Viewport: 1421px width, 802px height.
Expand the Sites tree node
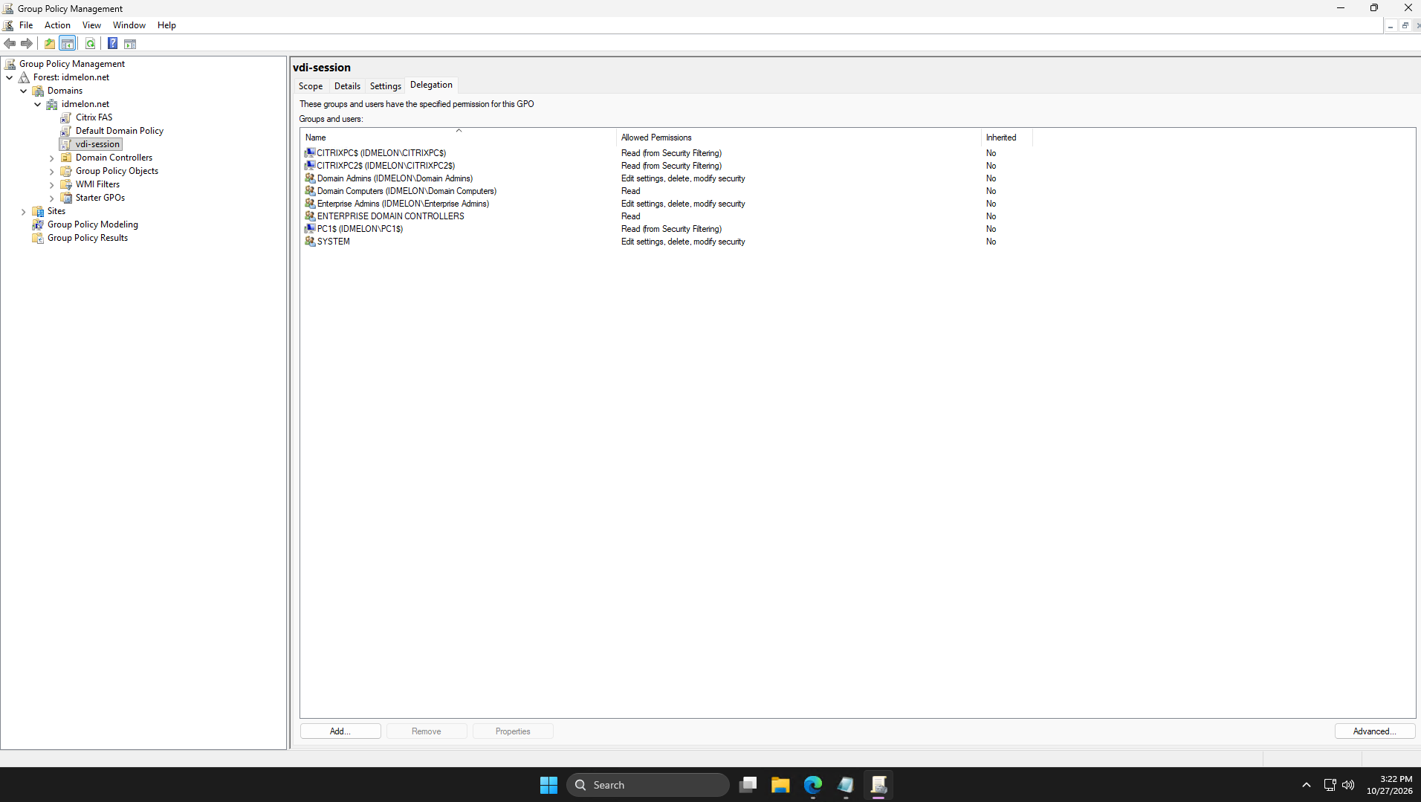[24, 212]
